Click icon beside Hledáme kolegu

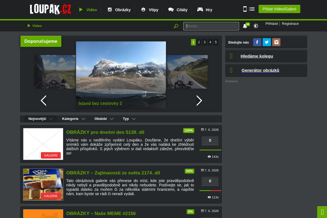(231, 56)
